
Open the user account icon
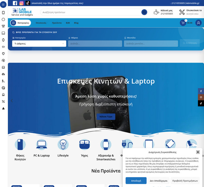pyautogui.click(x=199, y=23)
